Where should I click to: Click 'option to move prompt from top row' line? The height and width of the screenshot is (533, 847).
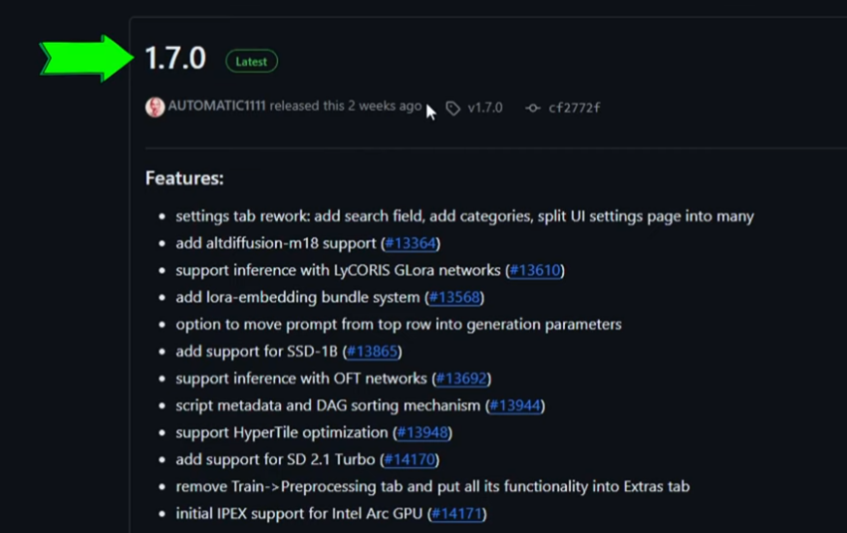(399, 325)
